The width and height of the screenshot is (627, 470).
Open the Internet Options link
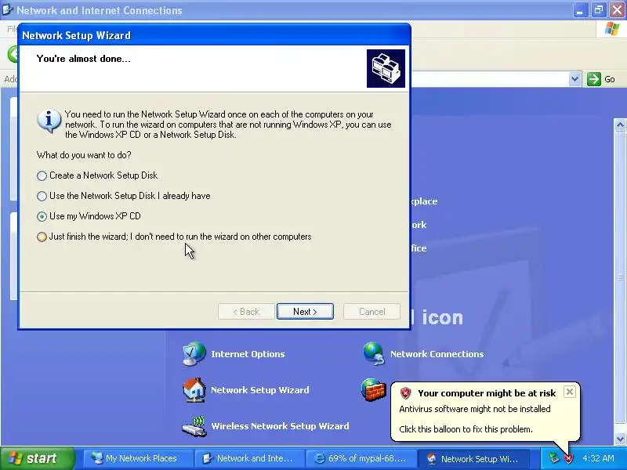point(248,354)
